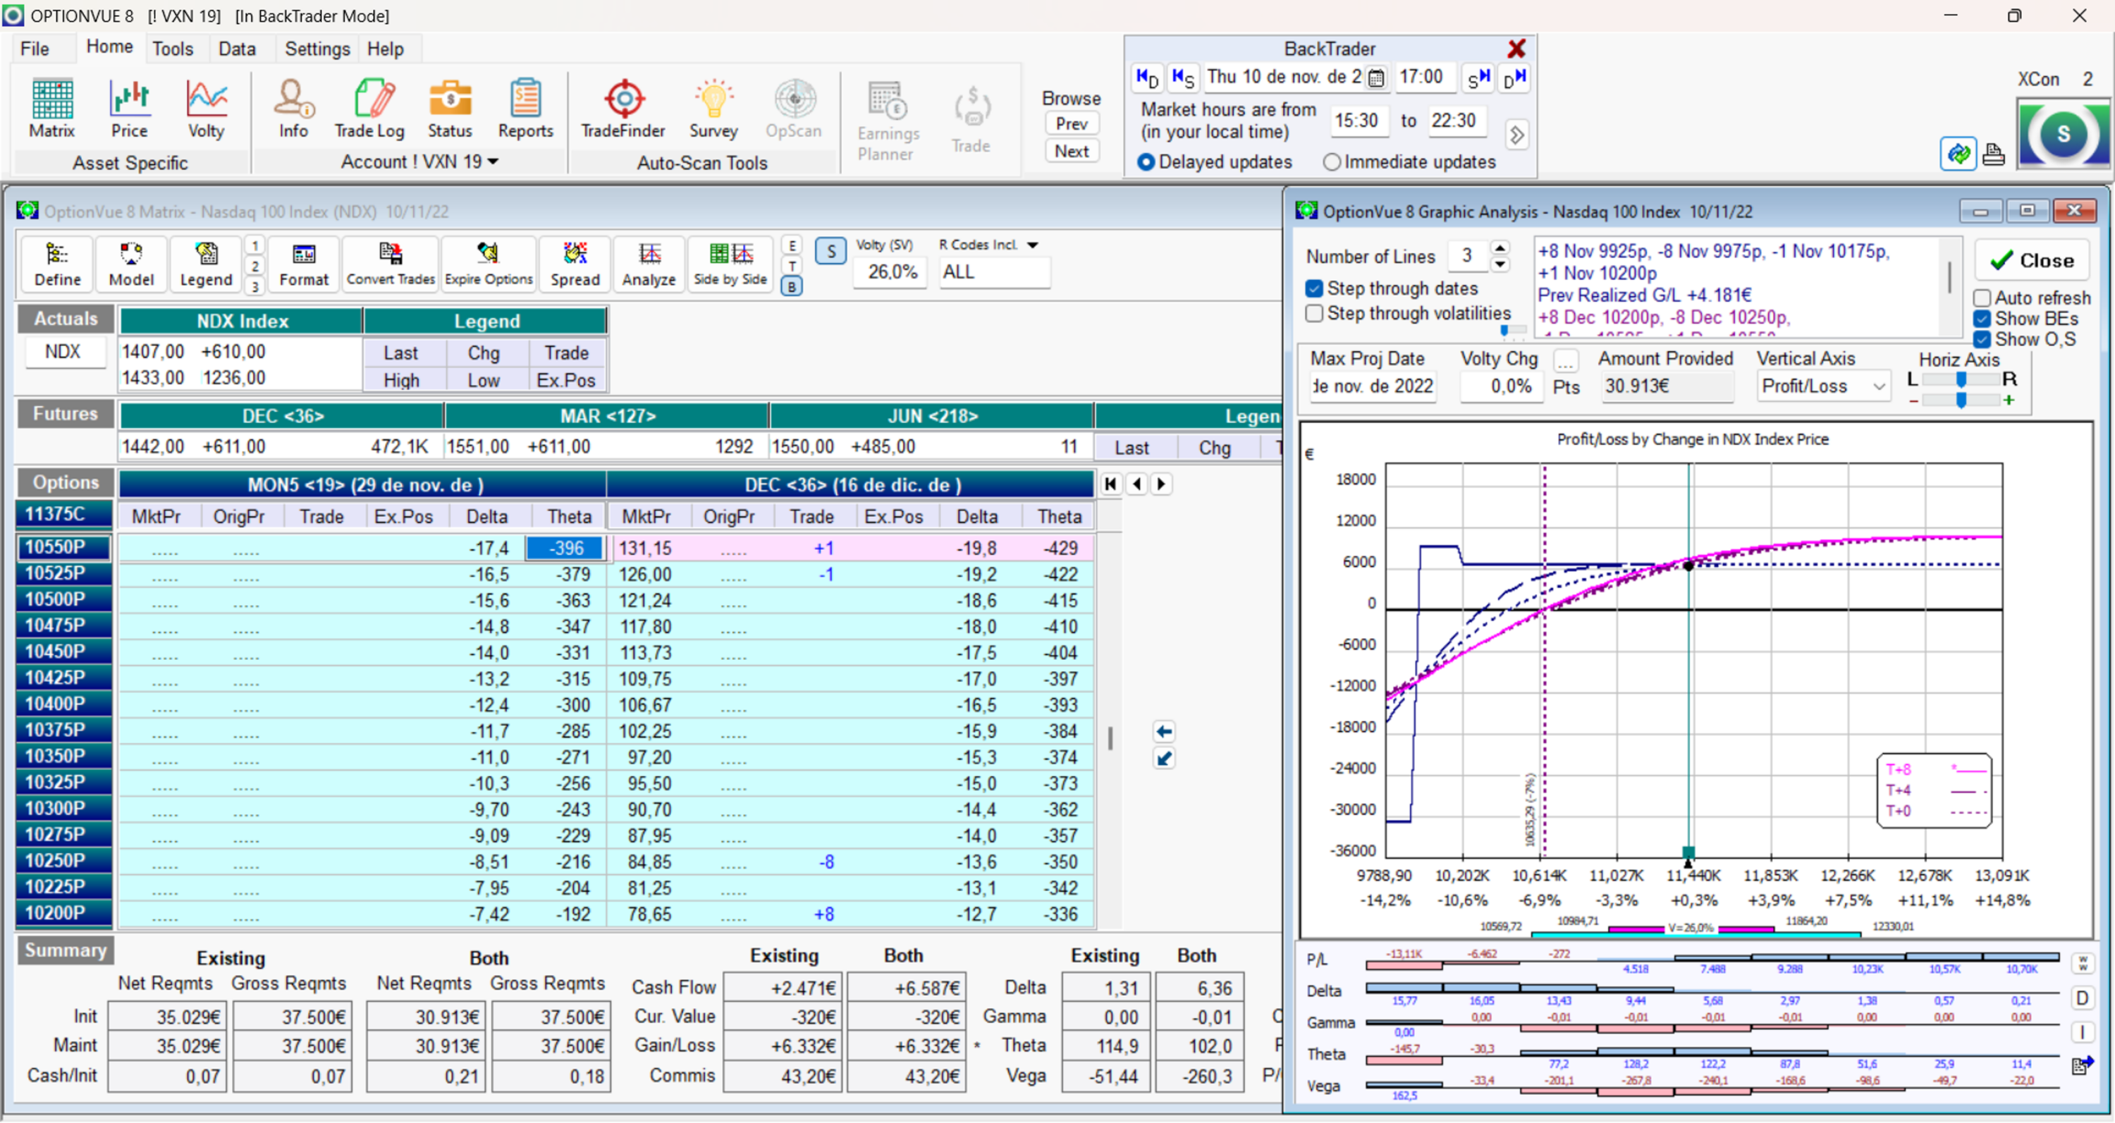Adjust the Horiz Axis L-R slider
Screen dimensions: 2115x1123
click(x=1961, y=379)
